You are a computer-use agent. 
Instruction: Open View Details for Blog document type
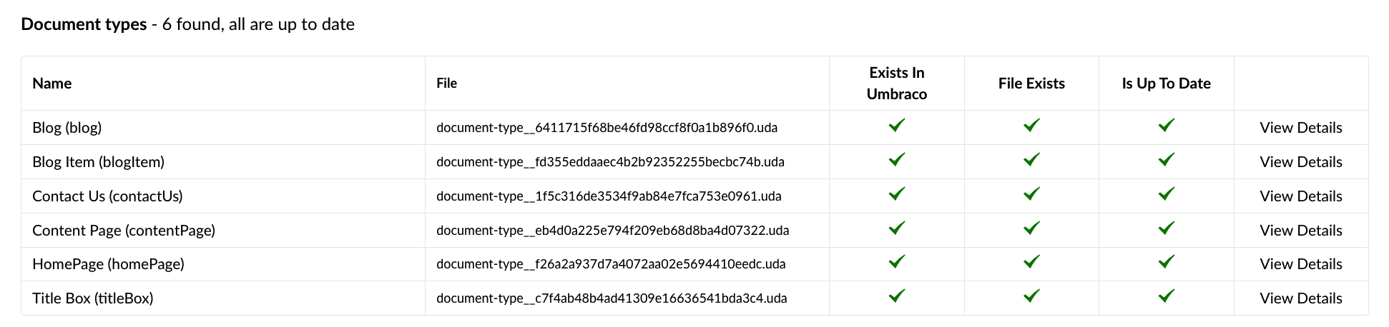(1300, 128)
